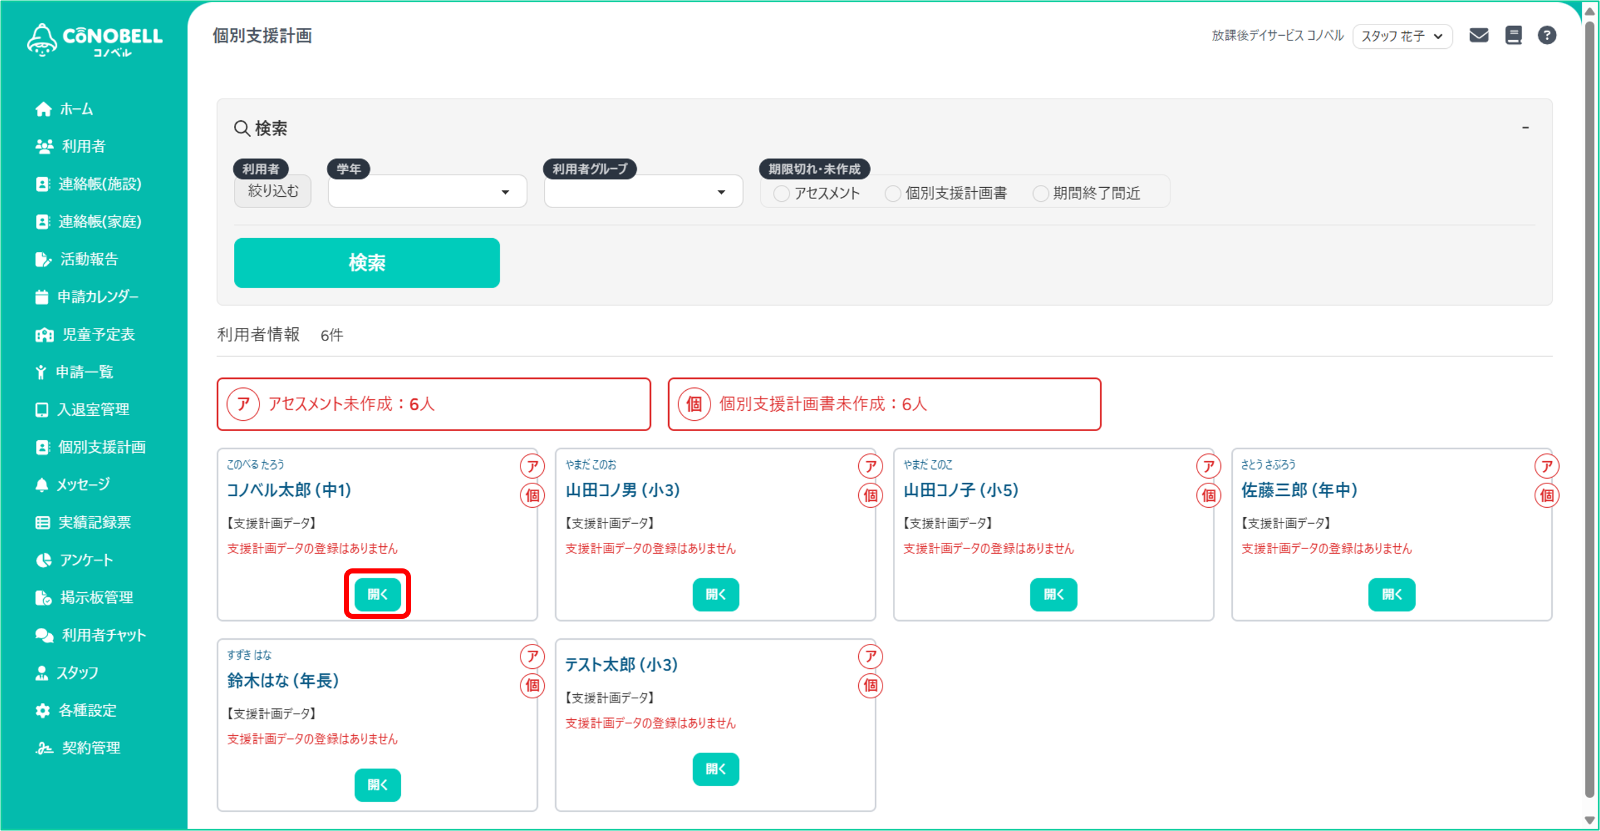
Task: Open 掲示板管理 in sidebar
Action: click(x=85, y=598)
